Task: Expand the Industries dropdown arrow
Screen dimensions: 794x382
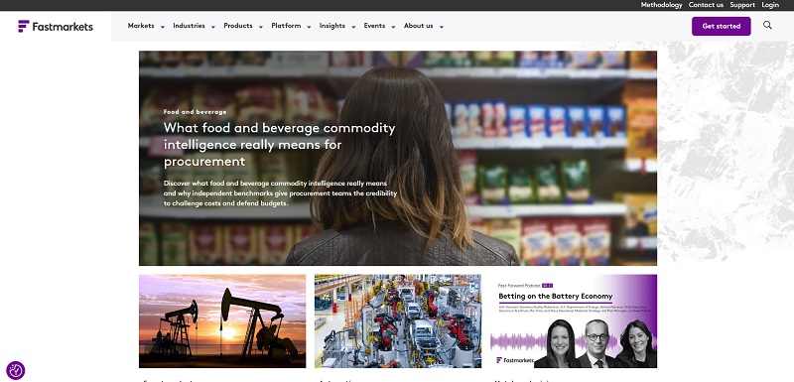Action: [213, 27]
